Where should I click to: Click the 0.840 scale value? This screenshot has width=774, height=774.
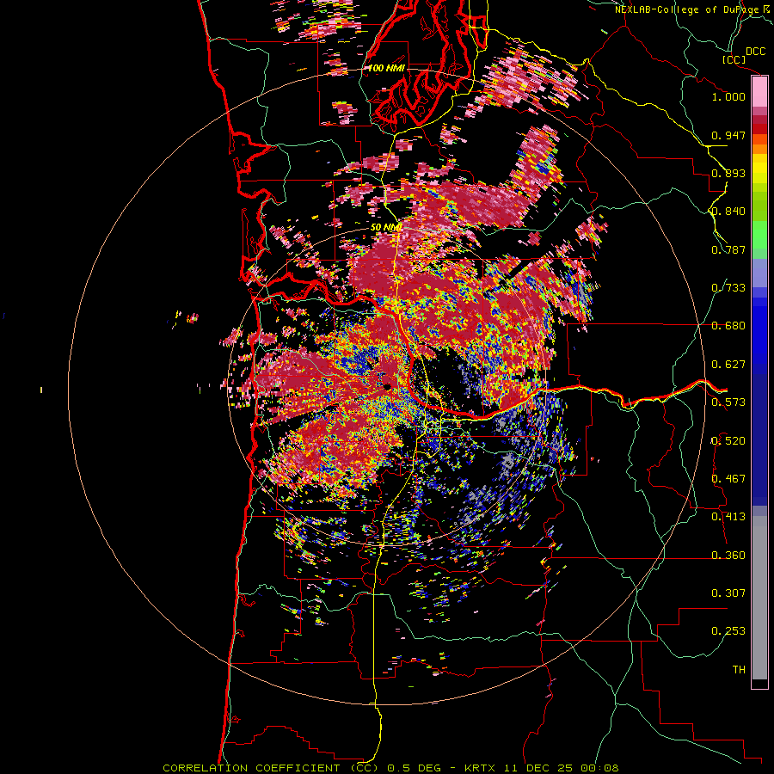(x=728, y=212)
